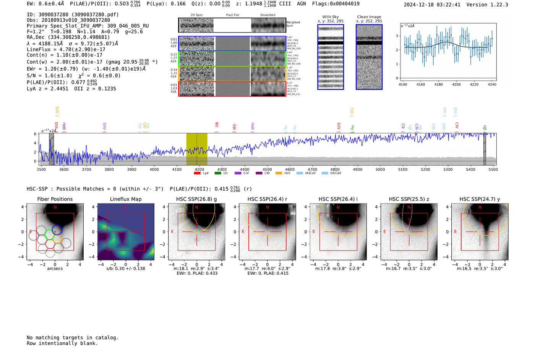Select the red-bordered fiber 2D spectrum row
The width and height of the screenshot is (535, 364).
point(232,89)
